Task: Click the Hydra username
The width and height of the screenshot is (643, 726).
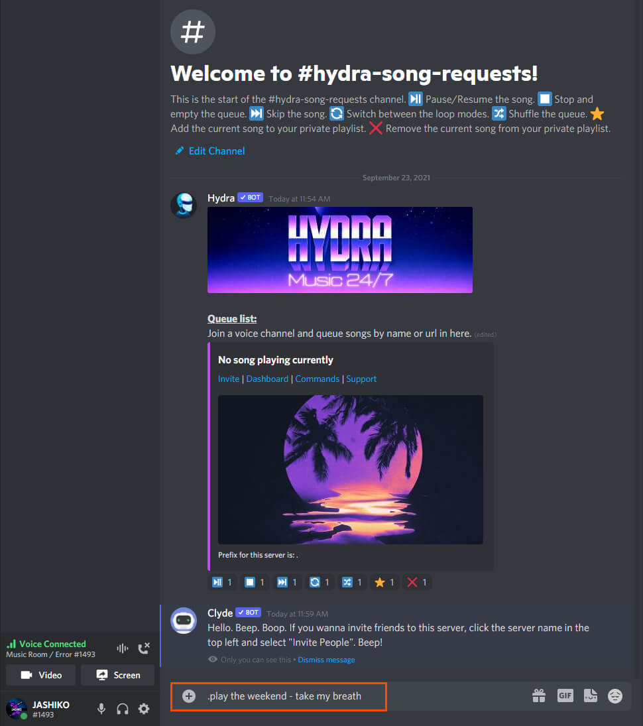Action: click(x=221, y=198)
